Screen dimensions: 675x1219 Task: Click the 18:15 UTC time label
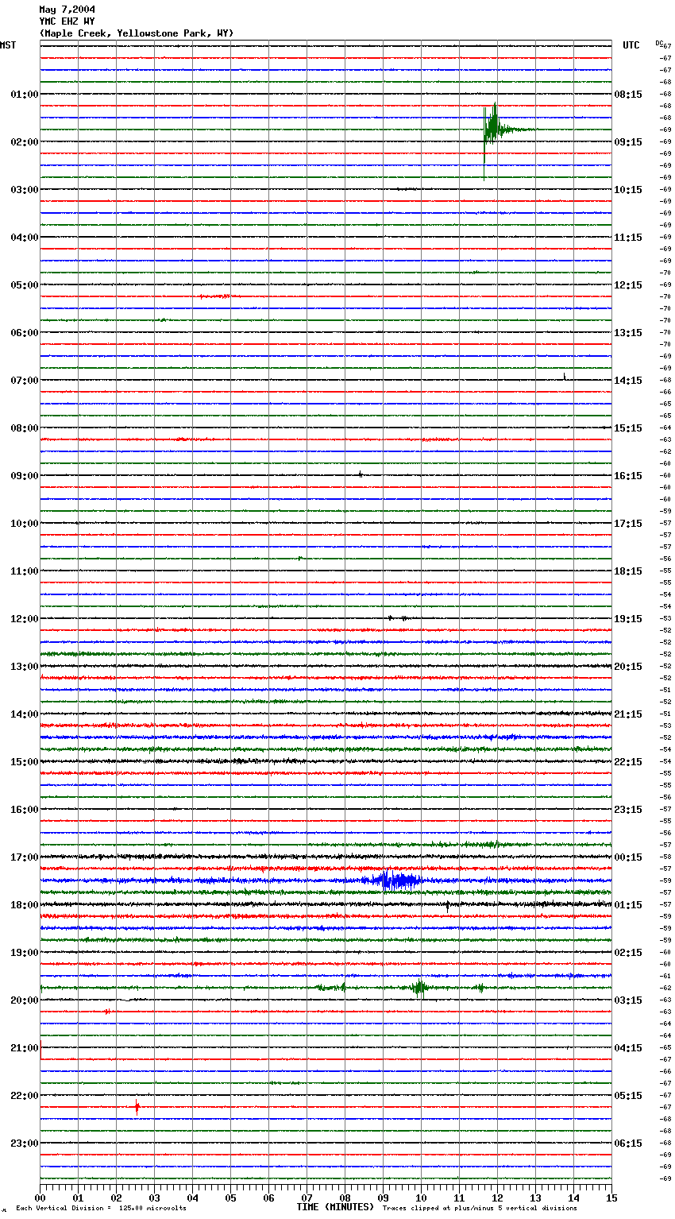(x=628, y=571)
